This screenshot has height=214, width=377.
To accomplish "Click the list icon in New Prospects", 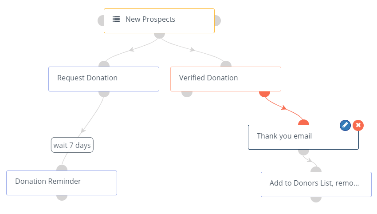I will [x=116, y=19].
